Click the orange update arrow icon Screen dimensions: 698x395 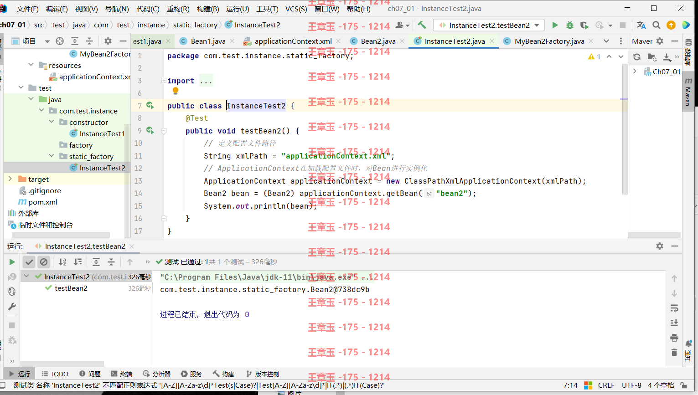tap(671, 25)
